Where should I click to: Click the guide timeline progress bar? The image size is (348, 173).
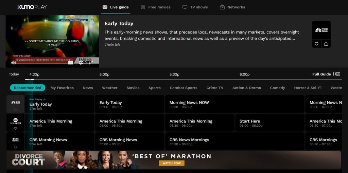pos(184,79)
